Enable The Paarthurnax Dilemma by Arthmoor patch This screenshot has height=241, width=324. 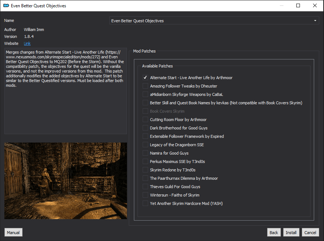coord(145,178)
